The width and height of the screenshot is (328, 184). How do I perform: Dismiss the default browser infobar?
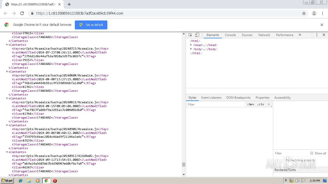[322, 25]
